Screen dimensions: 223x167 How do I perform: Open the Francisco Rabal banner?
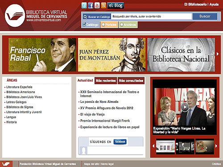coord(42,55)
